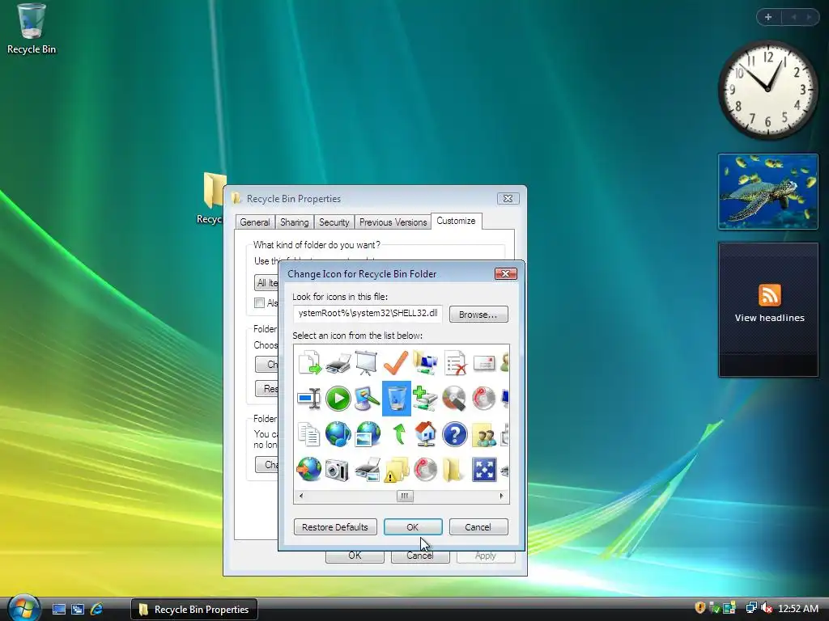Select the camera icon
This screenshot has height=621, width=829.
[338, 470]
